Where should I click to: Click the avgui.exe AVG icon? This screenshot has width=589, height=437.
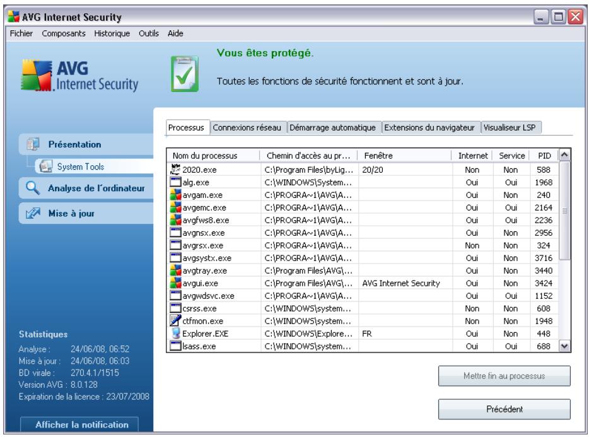pos(175,283)
